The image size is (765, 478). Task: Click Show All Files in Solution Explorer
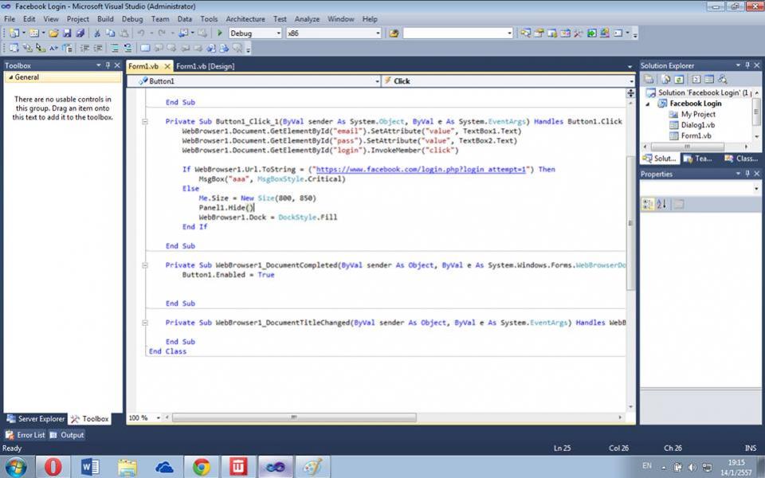[665, 80]
